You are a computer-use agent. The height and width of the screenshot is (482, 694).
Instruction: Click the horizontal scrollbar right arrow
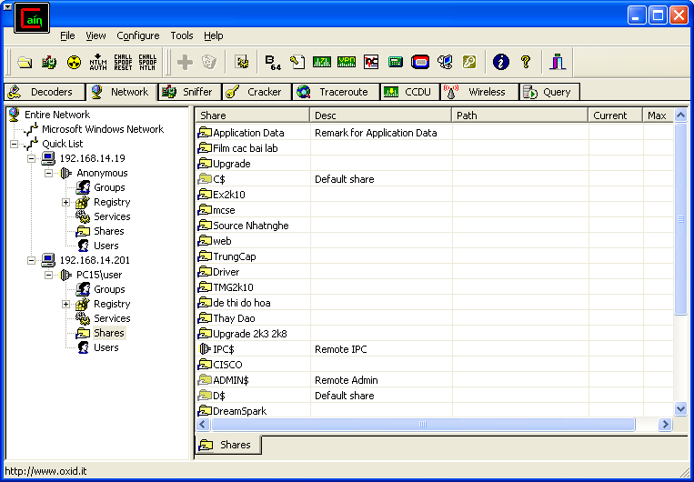pos(664,425)
